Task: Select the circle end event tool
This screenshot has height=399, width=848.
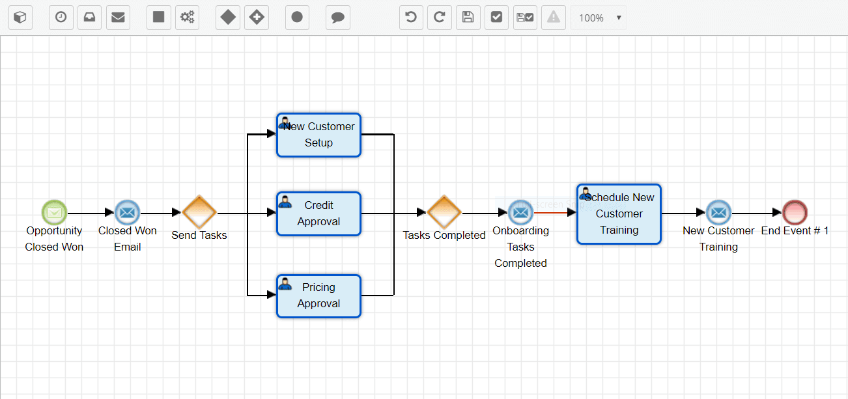Action: tap(297, 18)
